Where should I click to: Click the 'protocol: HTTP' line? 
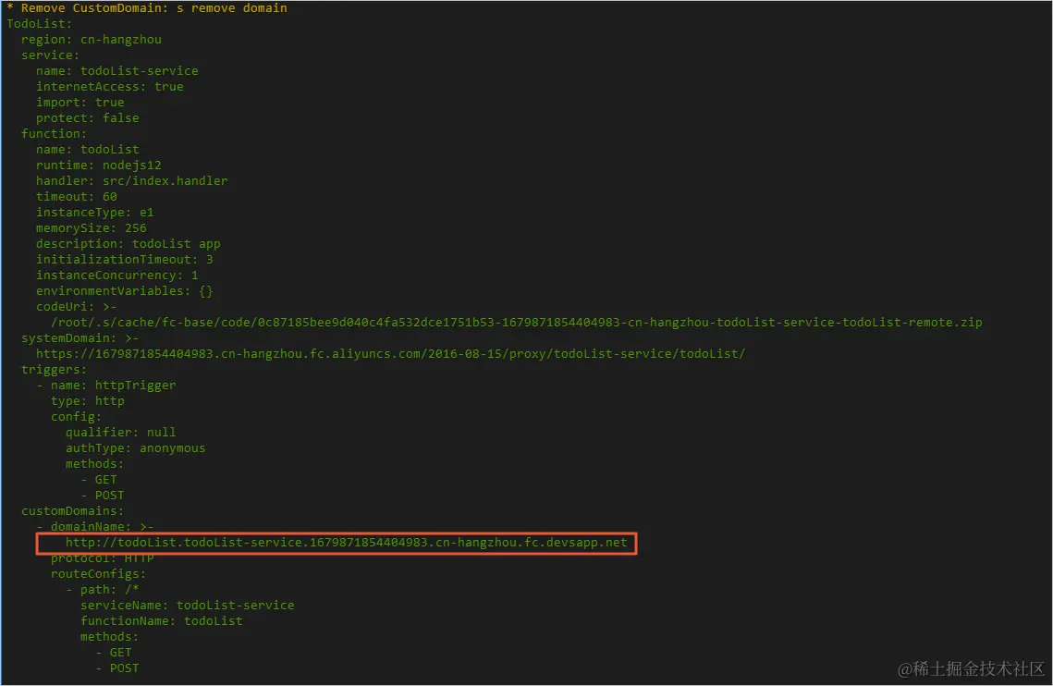(102, 558)
